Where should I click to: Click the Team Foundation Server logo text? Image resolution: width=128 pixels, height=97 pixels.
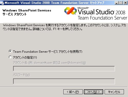(103, 18)
